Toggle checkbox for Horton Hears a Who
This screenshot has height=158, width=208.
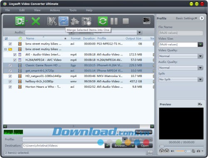click(10, 87)
